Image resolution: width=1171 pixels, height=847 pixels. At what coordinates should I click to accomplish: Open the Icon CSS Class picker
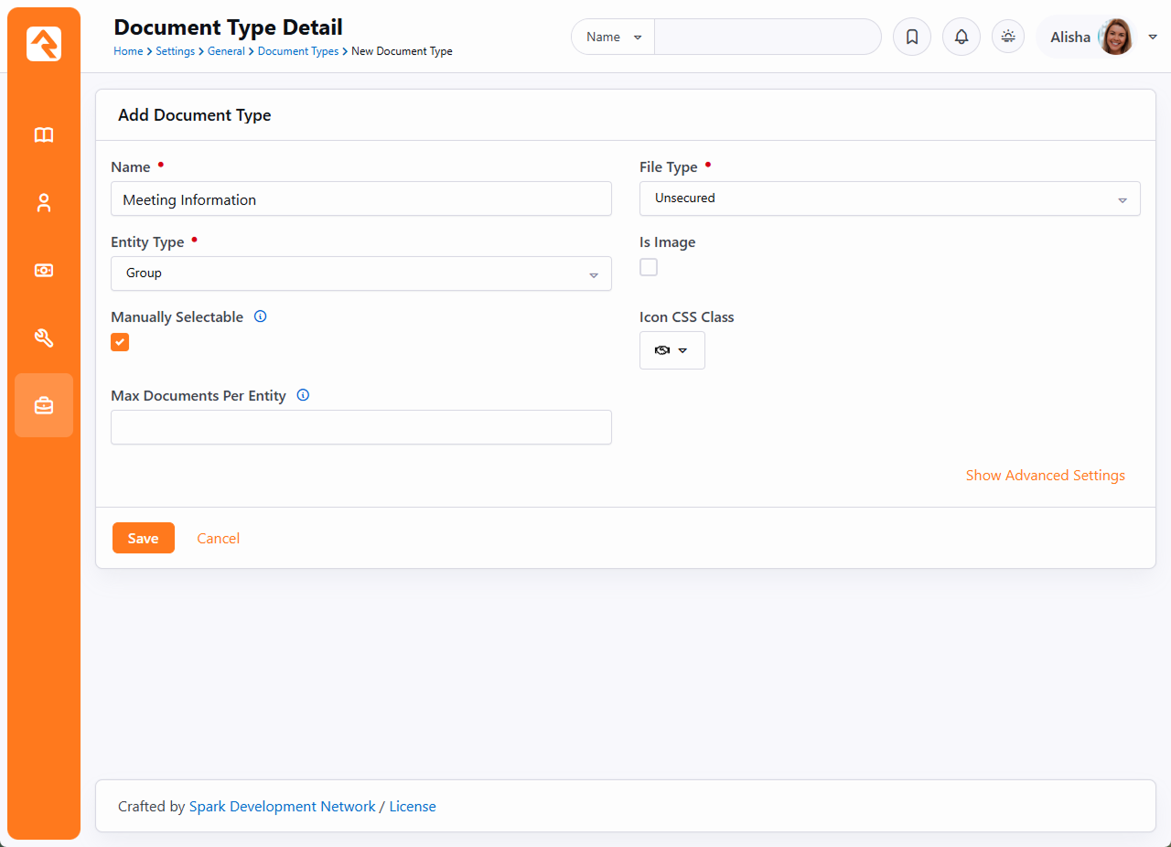[671, 350]
